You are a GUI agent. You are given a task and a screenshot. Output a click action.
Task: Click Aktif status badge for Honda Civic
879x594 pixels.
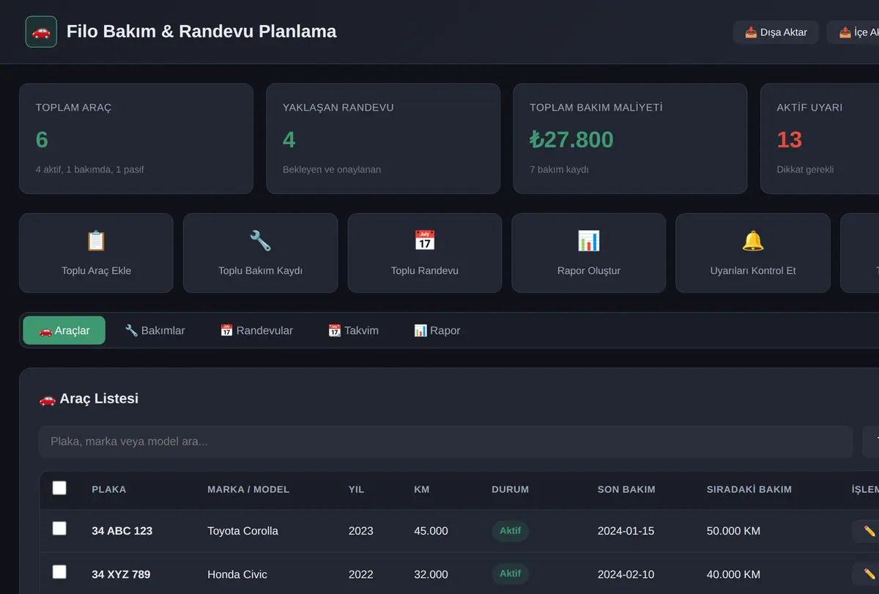(510, 573)
